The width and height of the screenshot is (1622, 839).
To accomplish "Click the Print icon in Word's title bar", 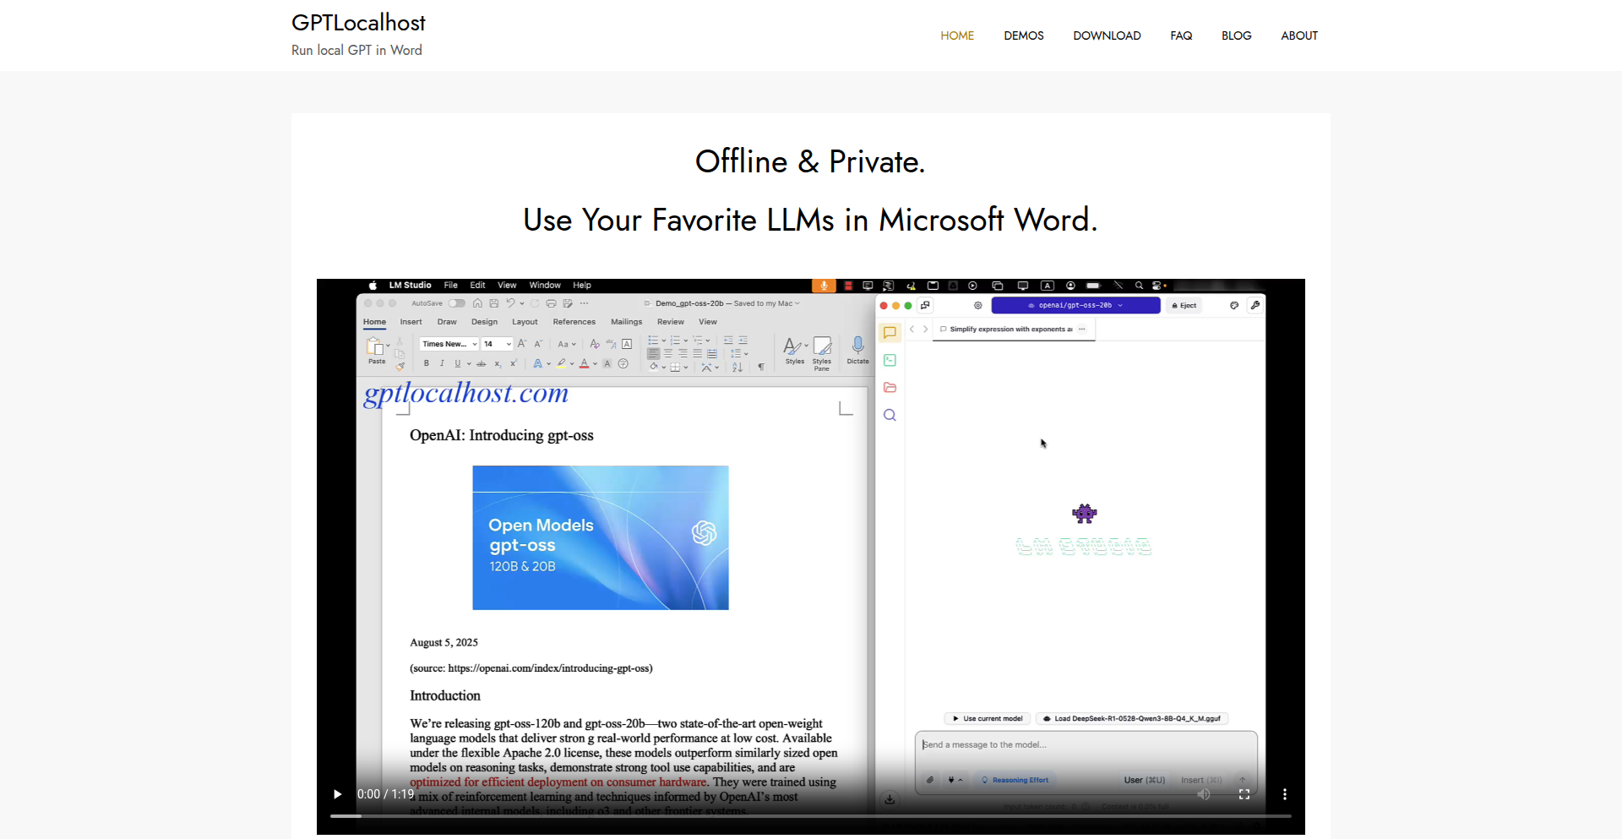I will click(x=551, y=303).
